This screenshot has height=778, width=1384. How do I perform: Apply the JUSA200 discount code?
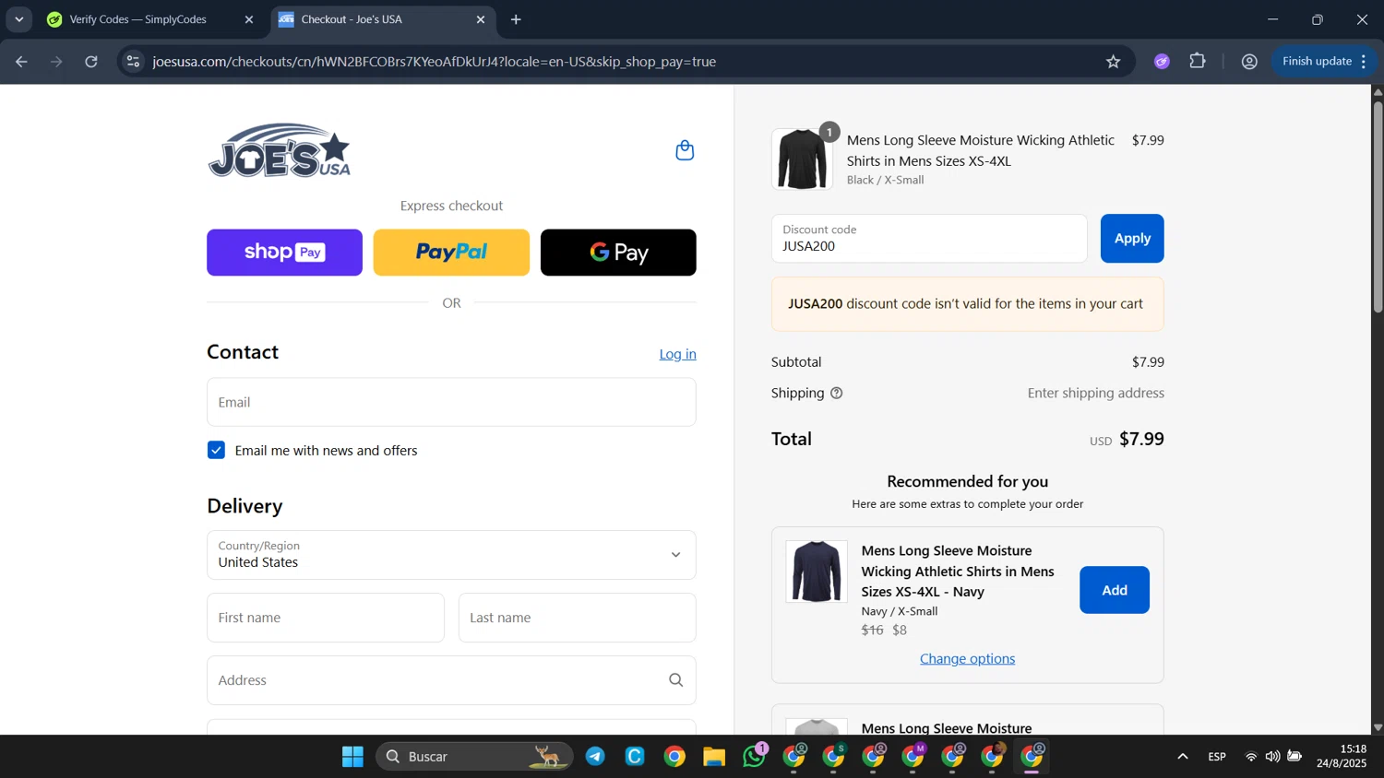[x=1132, y=239]
